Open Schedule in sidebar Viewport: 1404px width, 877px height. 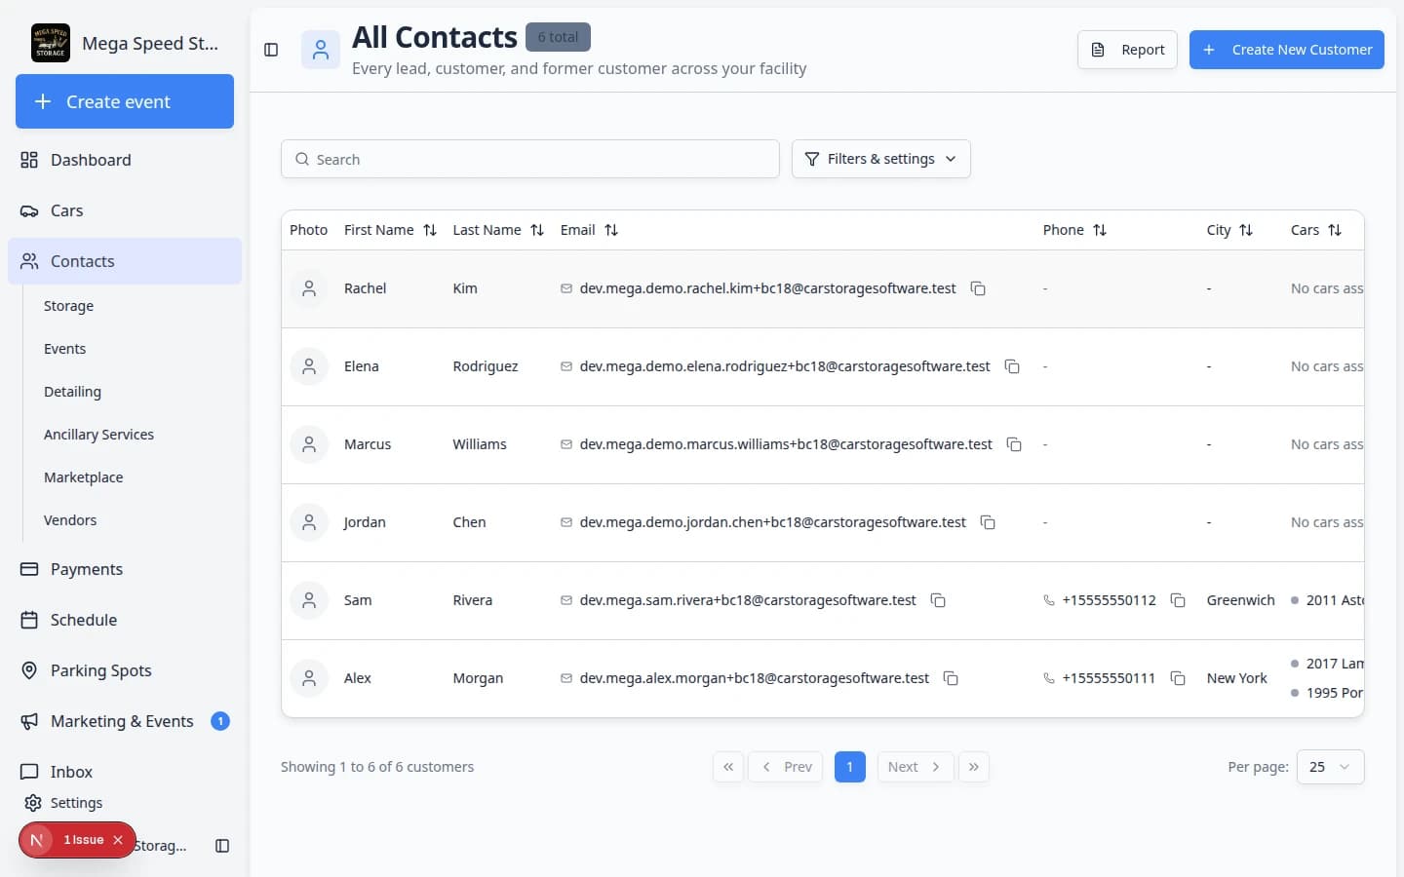pyautogui.click(x=125, y=620)
